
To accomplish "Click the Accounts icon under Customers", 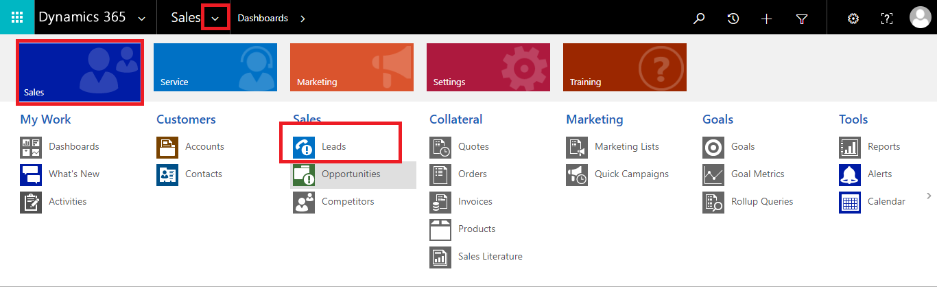I will click(167, 147).
